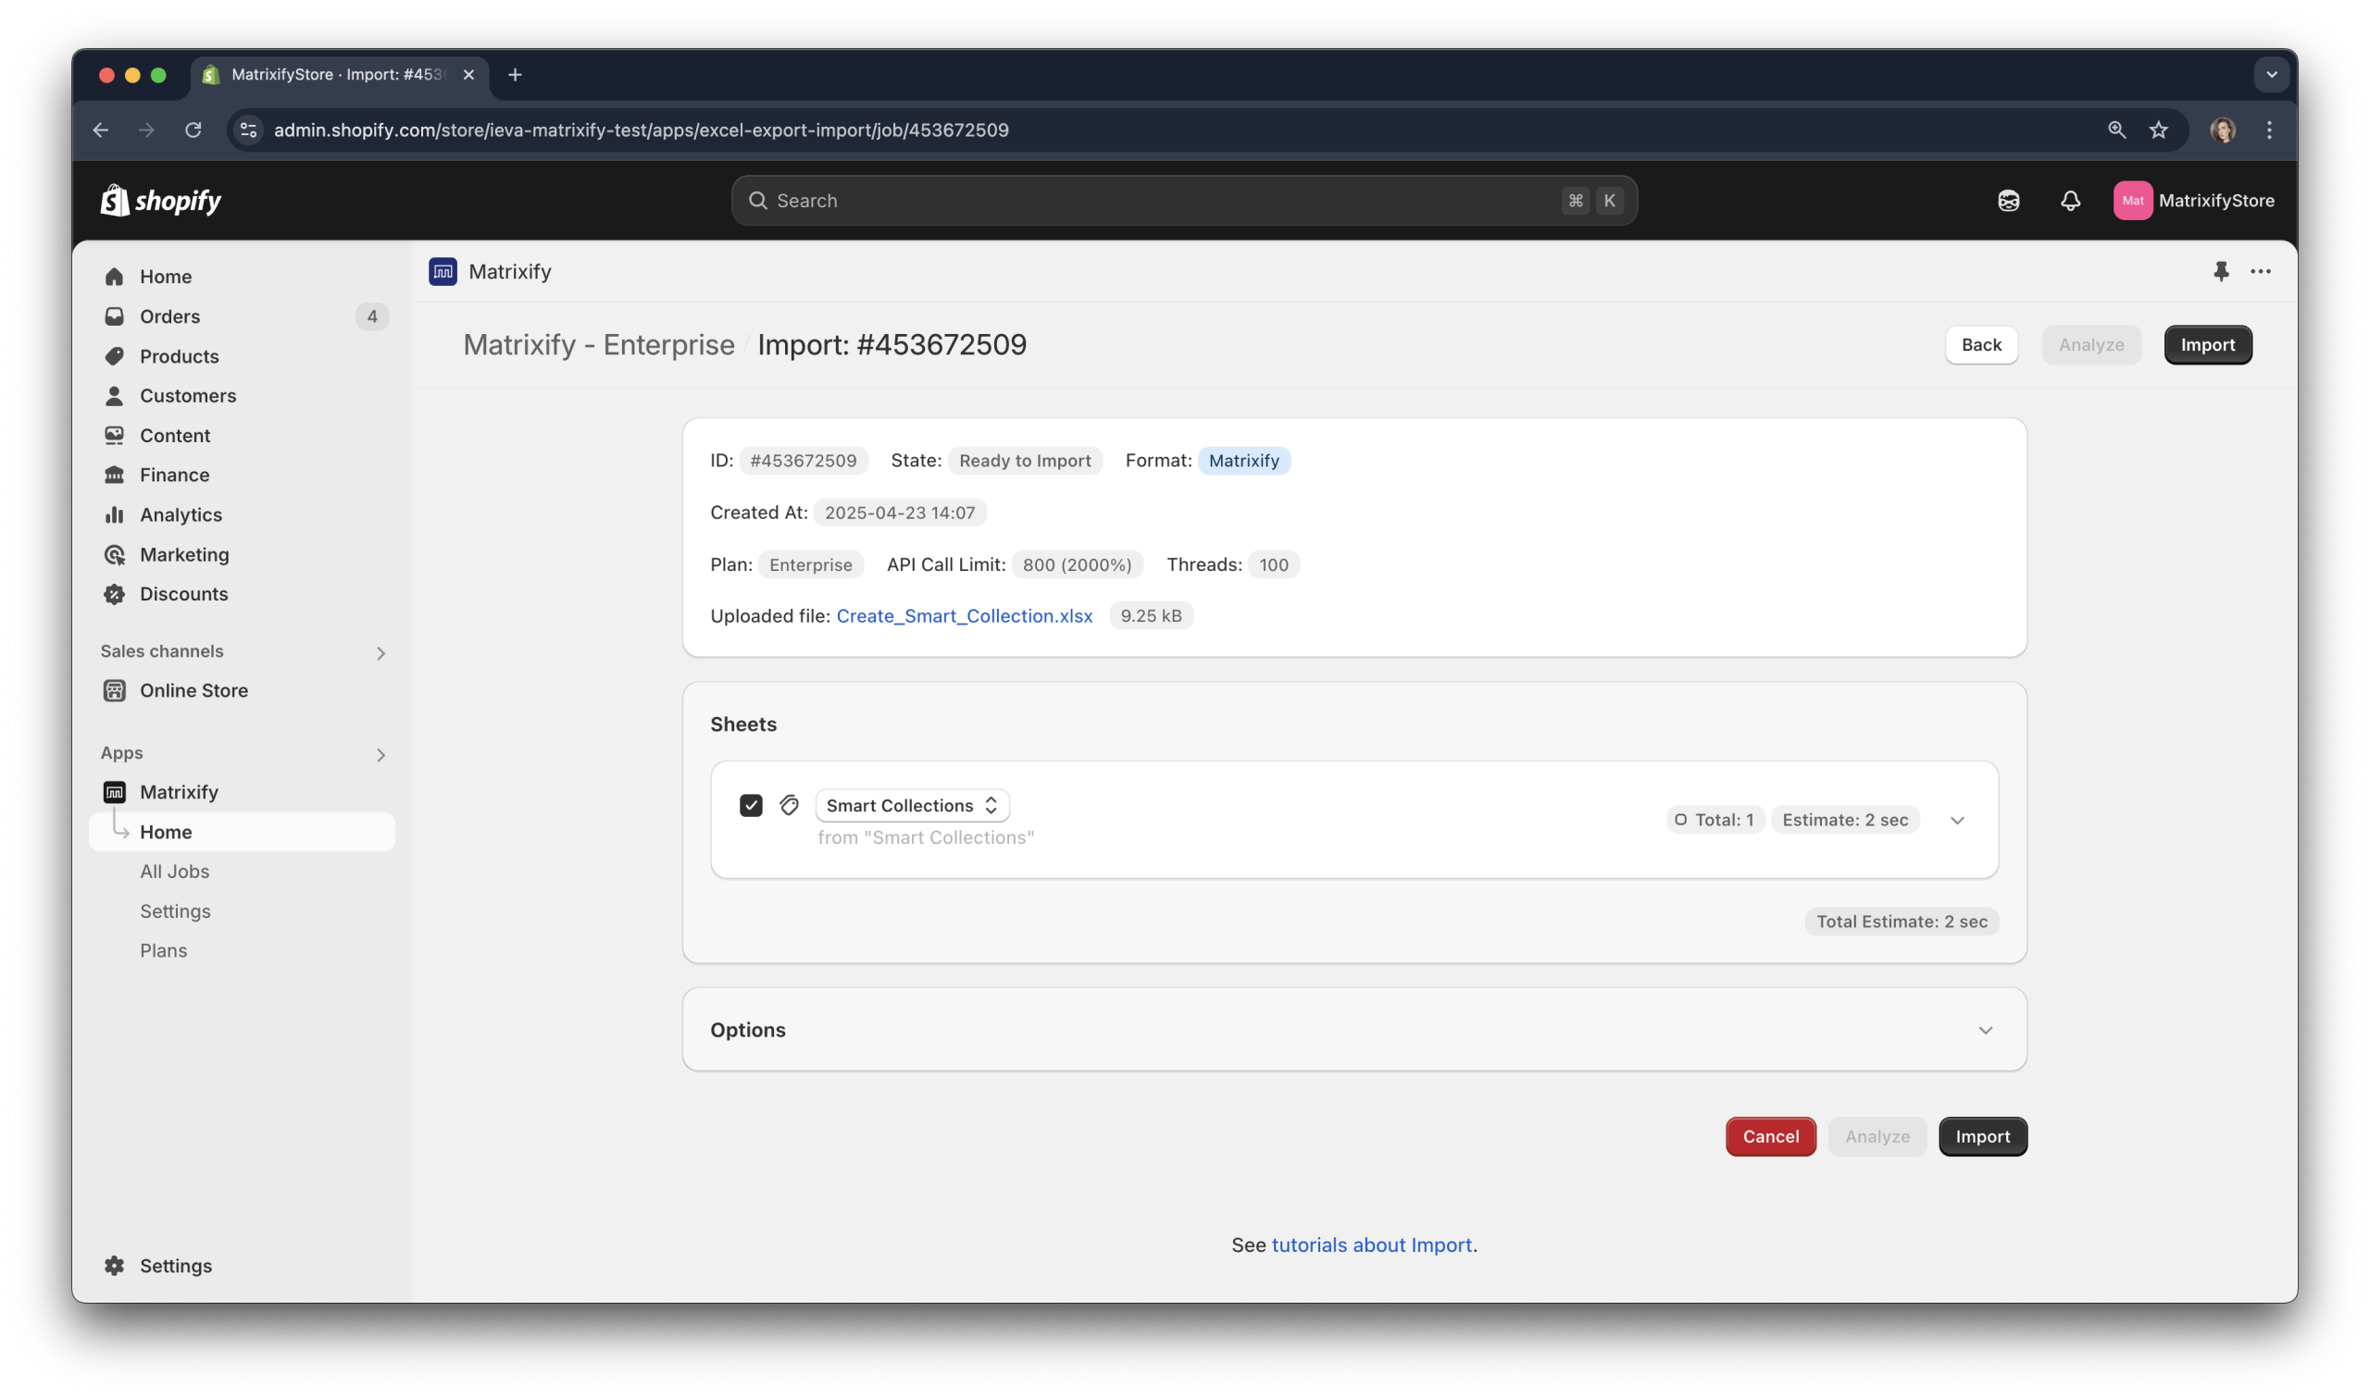Open the Smart Collections sheet type dropdown
The image size is (2370, 1398).
coord(911,806)
